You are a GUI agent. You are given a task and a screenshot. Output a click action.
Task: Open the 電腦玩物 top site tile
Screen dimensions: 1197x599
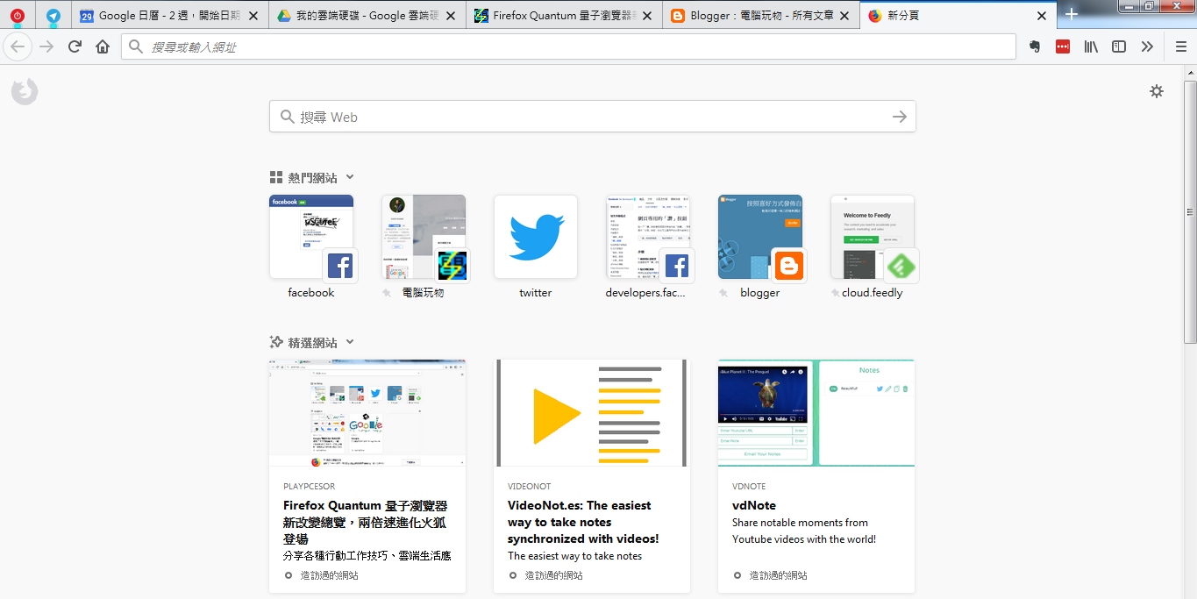coord(424,237)
